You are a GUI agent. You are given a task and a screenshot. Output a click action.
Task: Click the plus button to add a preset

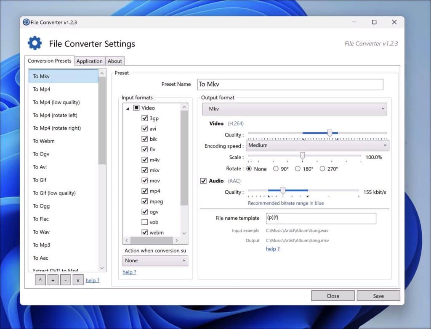(x=53, y=279)
